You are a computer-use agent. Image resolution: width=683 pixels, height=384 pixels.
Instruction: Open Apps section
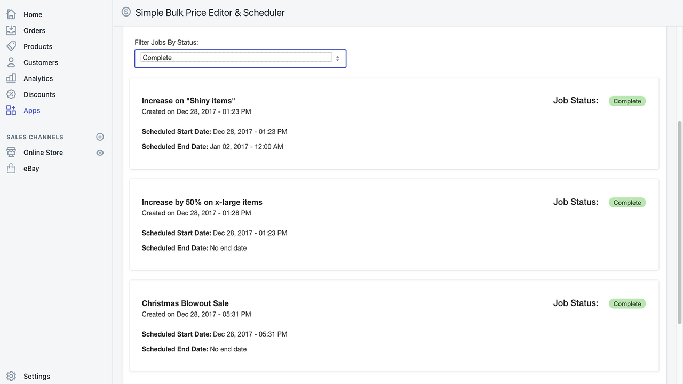point(32,110)
